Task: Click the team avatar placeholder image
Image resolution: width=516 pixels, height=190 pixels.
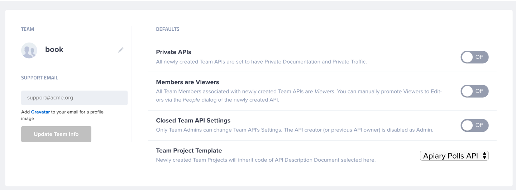Action: [29, 50]
